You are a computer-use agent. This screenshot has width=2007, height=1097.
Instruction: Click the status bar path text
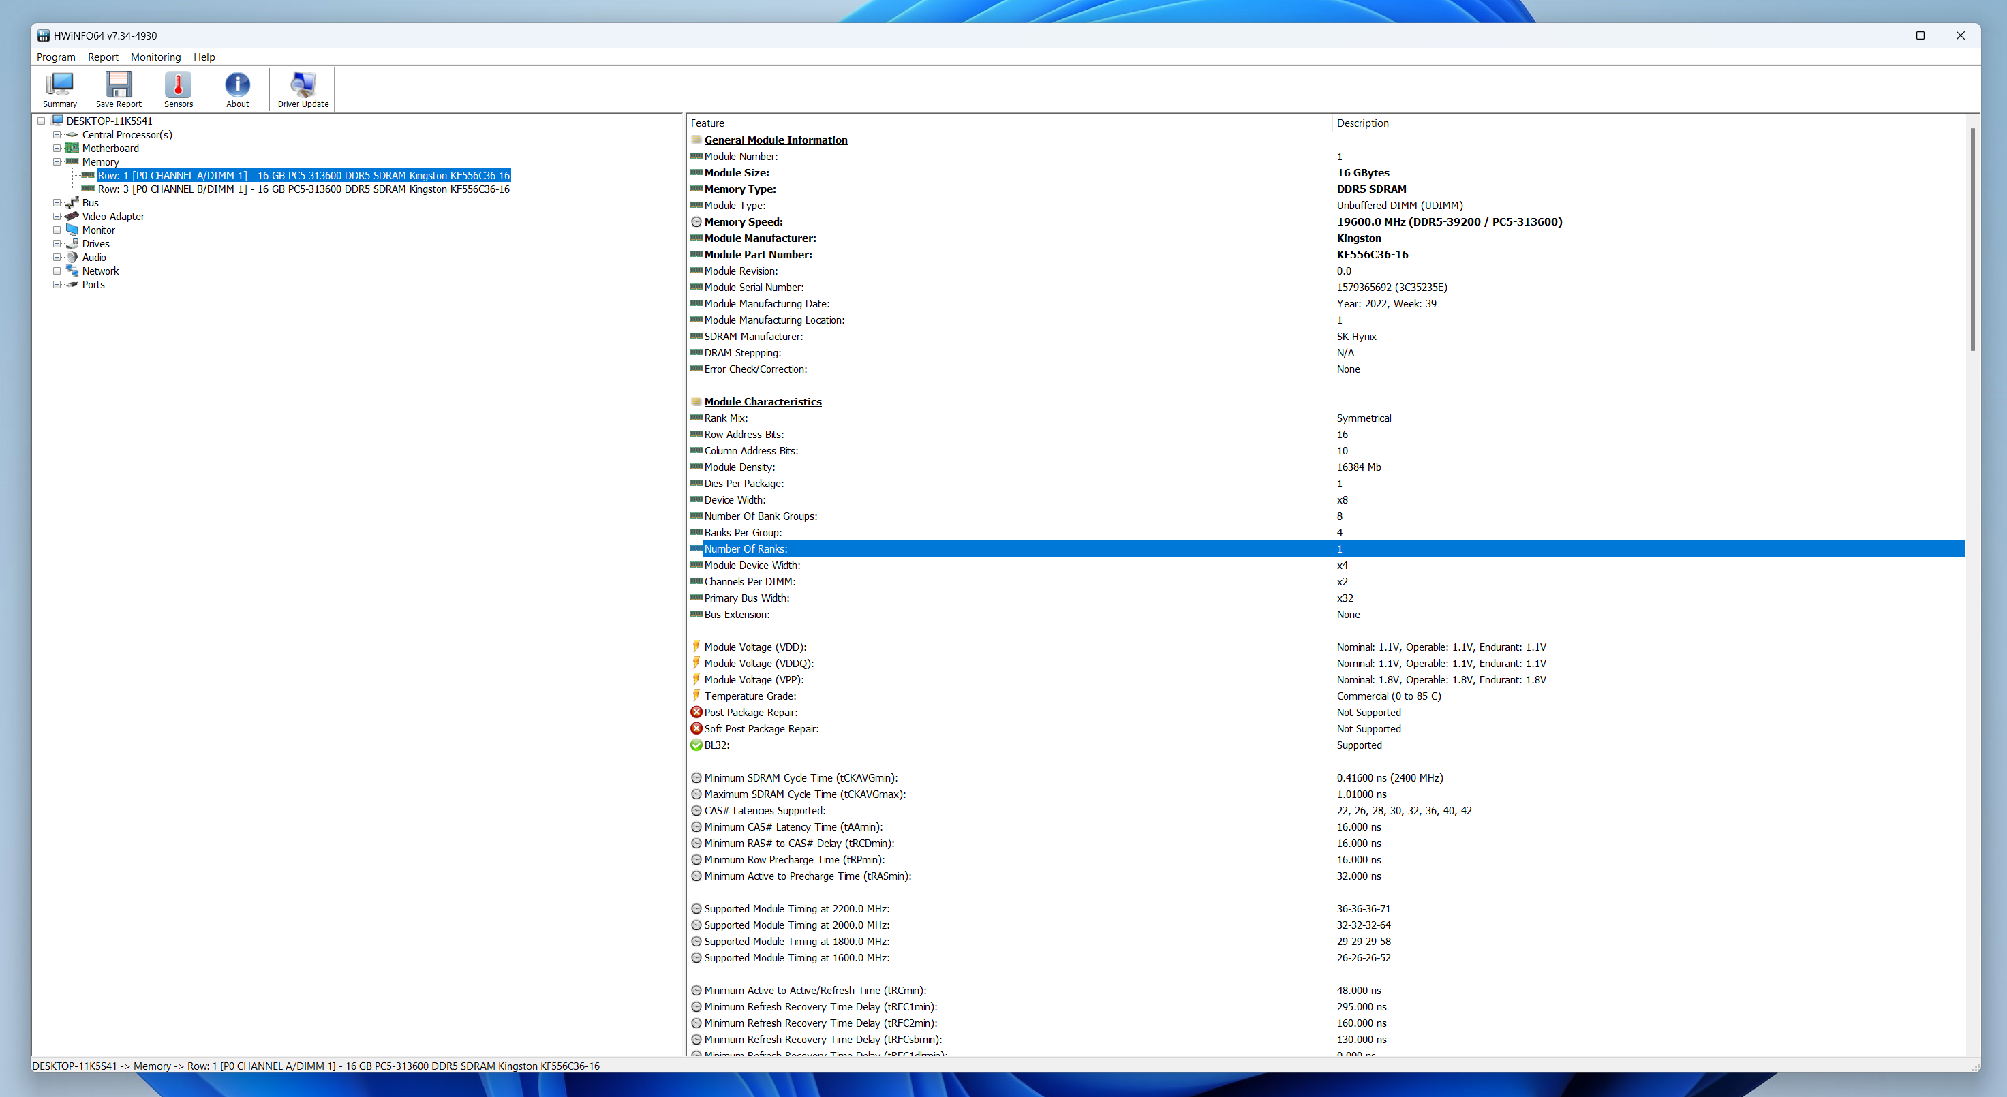[316, 1066]
